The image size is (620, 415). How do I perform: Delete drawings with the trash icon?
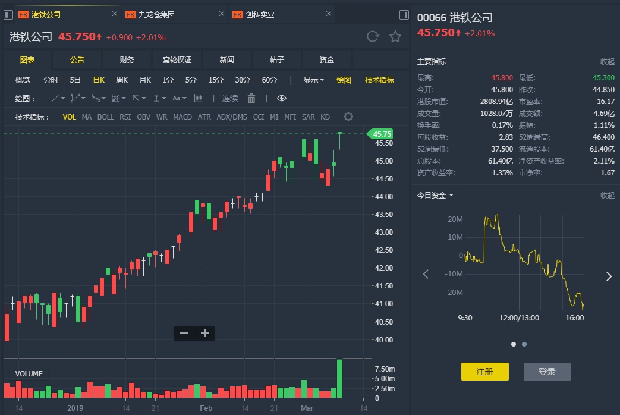pyautogui.click(x=251, y=98)
